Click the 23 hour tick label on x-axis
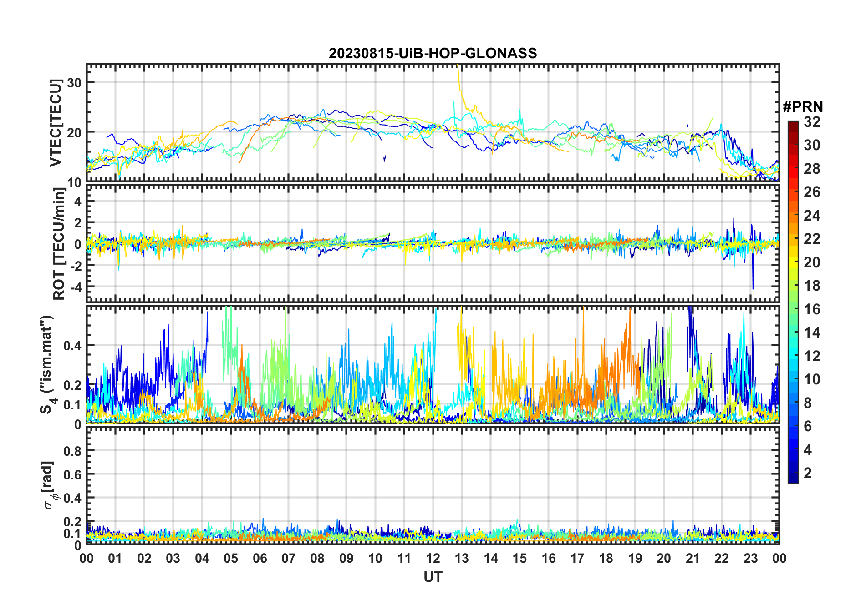The image size is (866, 605). [x=750, y=558]
